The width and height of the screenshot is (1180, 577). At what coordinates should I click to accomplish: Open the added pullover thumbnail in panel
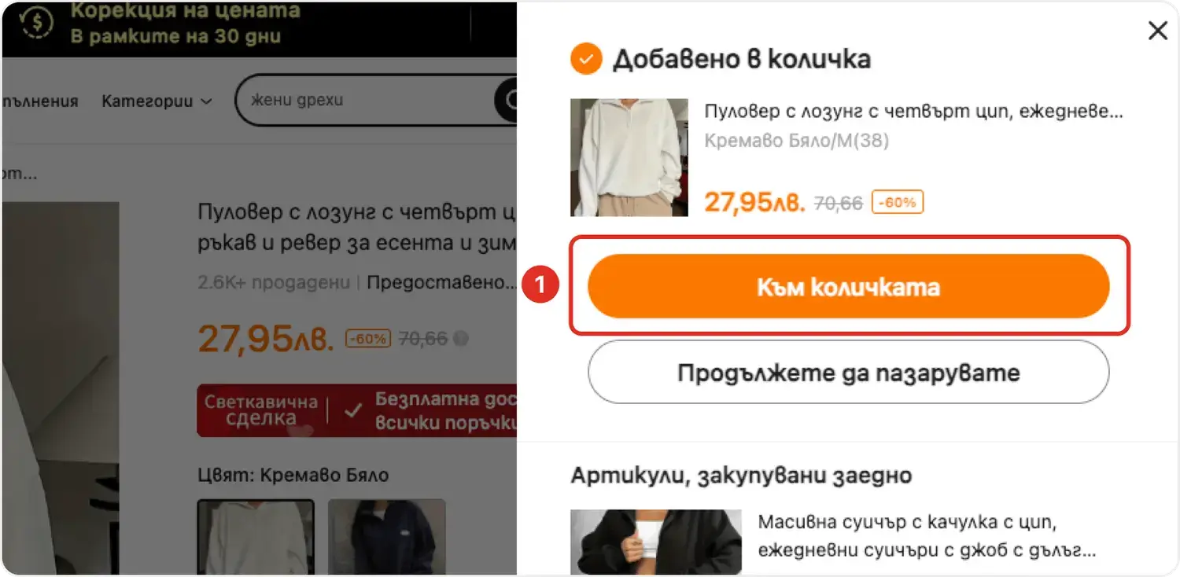(629, 157)
